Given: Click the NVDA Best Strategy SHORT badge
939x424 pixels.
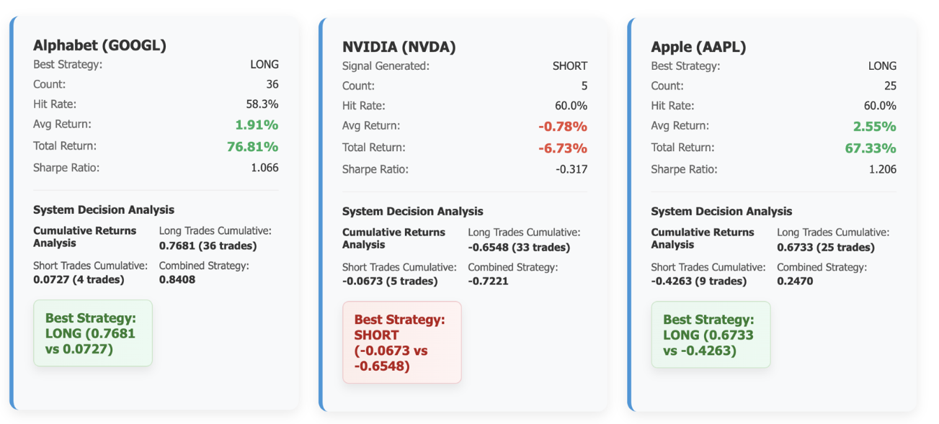Looking at the screenshot, I should click(401, 343).
